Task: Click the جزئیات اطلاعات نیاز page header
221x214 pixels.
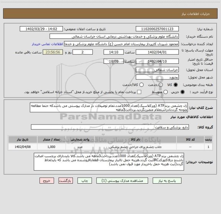Action: 196,14
